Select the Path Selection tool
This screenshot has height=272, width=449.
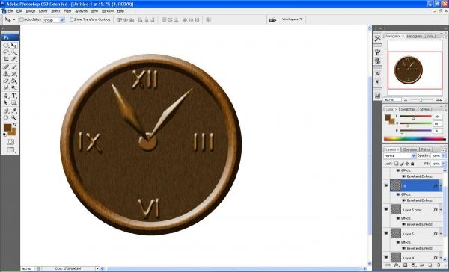6,102
